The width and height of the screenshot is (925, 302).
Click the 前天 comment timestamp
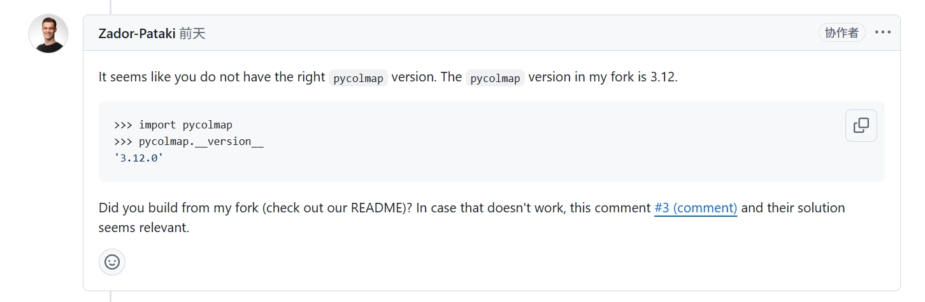point(192,34)
